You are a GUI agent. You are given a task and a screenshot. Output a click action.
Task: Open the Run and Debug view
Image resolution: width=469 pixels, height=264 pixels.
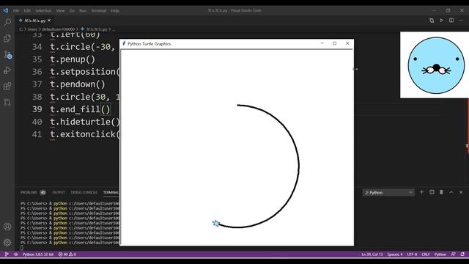coord(7,70)
